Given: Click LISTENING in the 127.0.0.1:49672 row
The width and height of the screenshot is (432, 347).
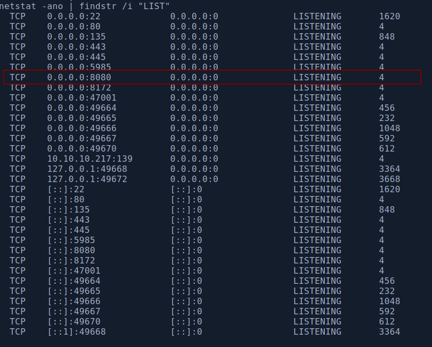Looking at the screenshot, I should click(317, 179).
